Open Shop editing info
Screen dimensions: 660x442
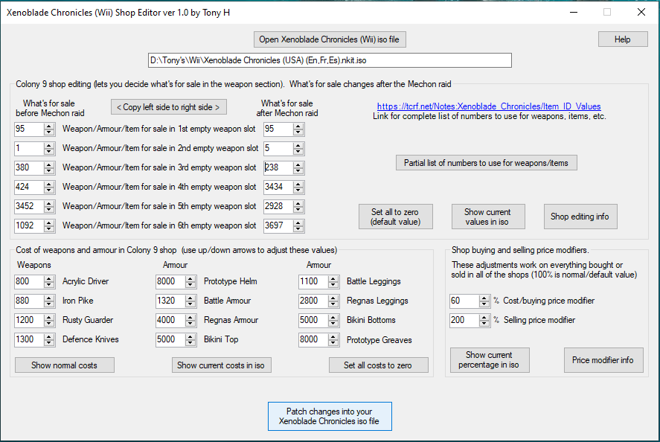click(x=580, y=217)
